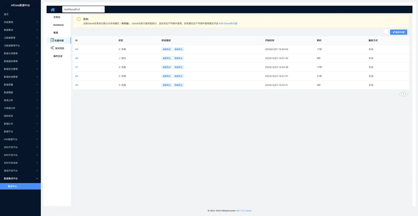418x216 pixels.
Task: Expand the 数据平台 sidebar menu
Action: (20, 132)
